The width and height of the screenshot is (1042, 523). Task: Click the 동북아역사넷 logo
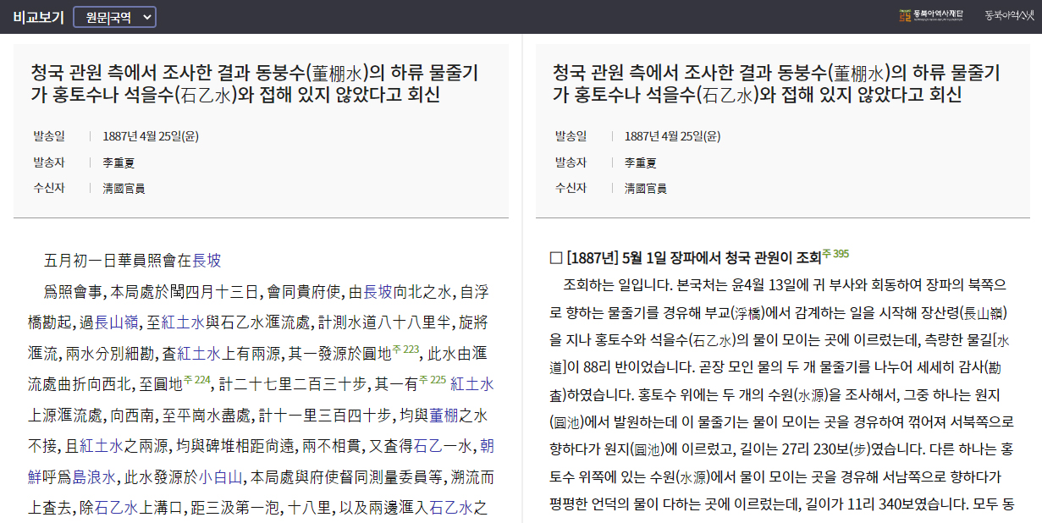(x=1009, y=15)
